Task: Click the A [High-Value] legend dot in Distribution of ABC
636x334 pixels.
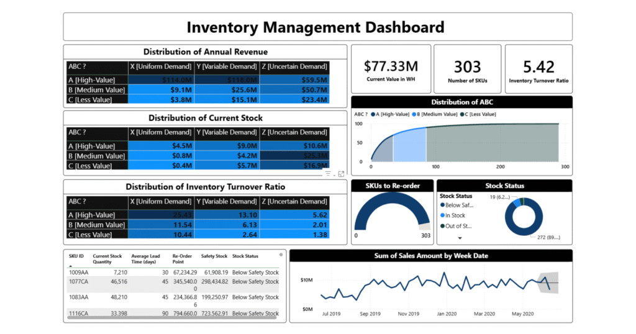Action: click(373, 114)
